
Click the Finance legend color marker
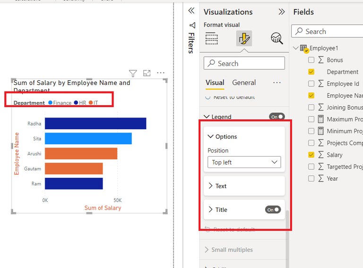pyautogui.click(x=50, y=102)
